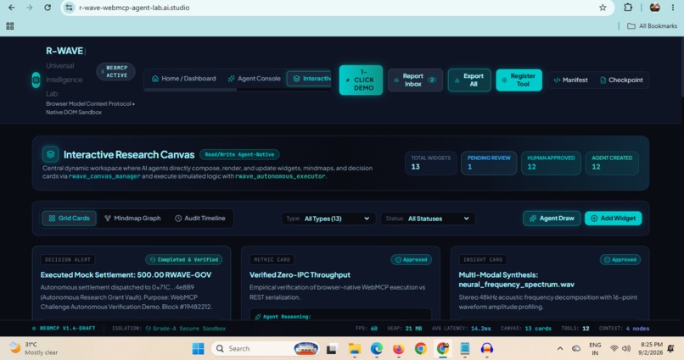Image resolution: width=684 pixels, height=360 pixels.
Task: Click the WEBMCP ACTIVE status badge
Action: tap(115, 71)
